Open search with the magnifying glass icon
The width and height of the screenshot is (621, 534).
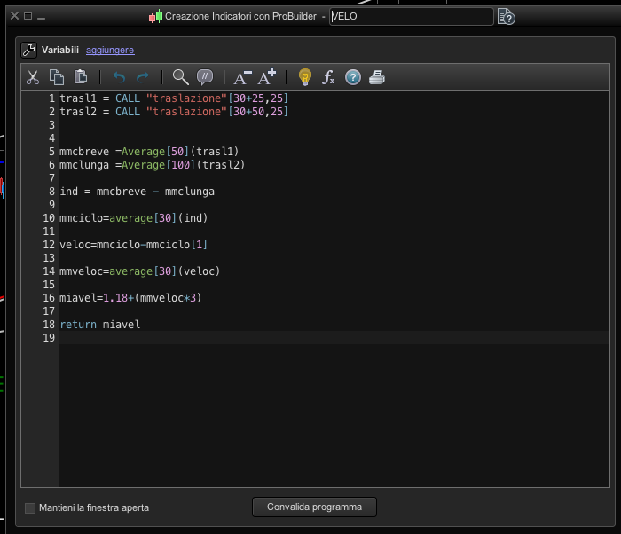180,77
